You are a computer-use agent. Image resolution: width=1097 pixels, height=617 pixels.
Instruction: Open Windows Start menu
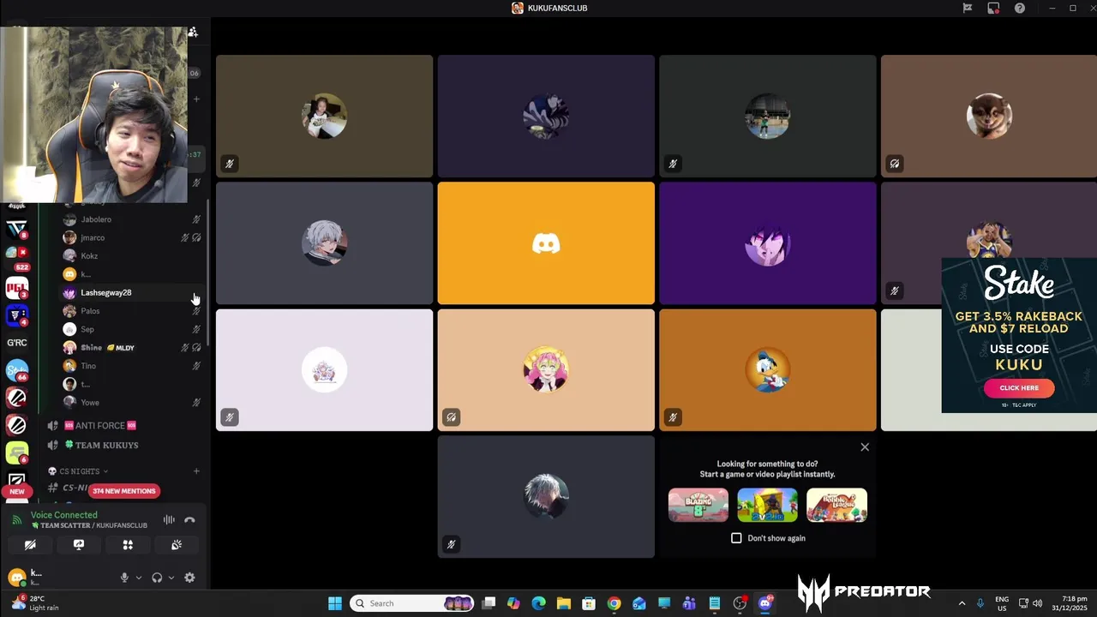click(335, 603)
